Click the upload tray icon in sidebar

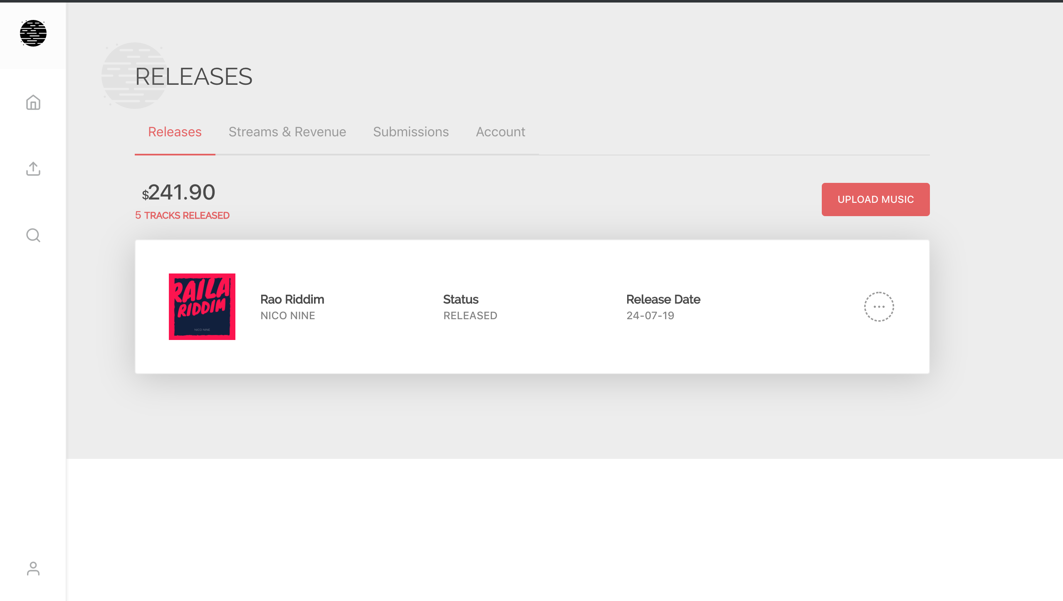pyautogui.click(x=33, y=169)
